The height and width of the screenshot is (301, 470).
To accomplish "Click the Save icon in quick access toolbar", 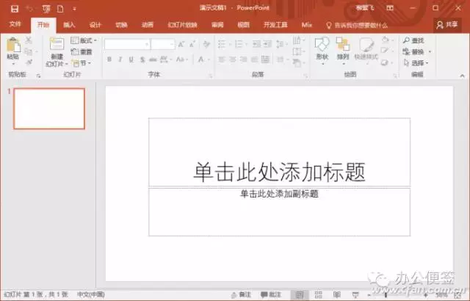I will pos(15,9).
